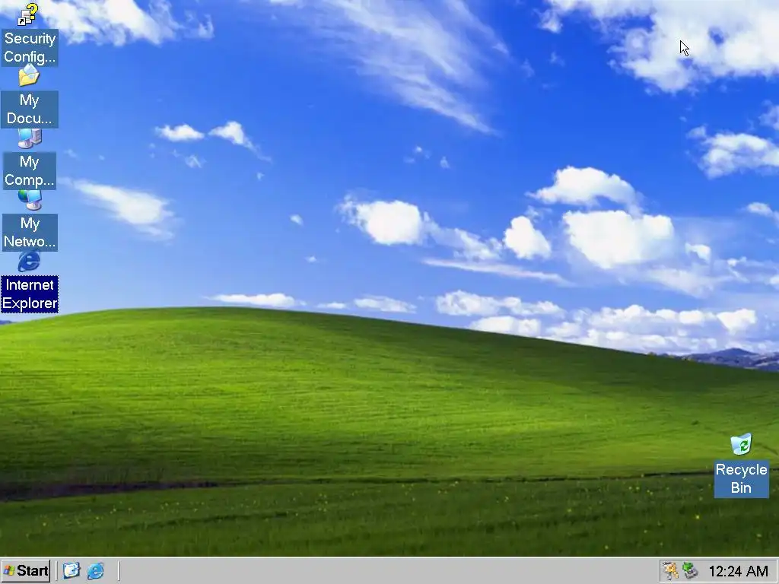Select the My Documents folder icon image

(29, 76)
